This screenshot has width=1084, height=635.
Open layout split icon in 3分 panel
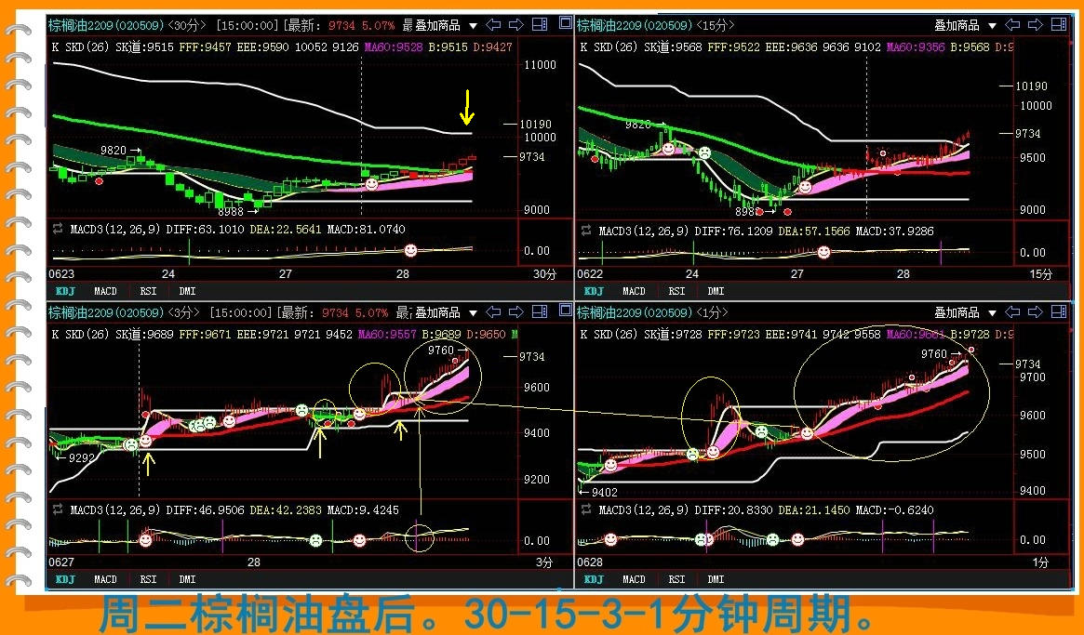540,312
